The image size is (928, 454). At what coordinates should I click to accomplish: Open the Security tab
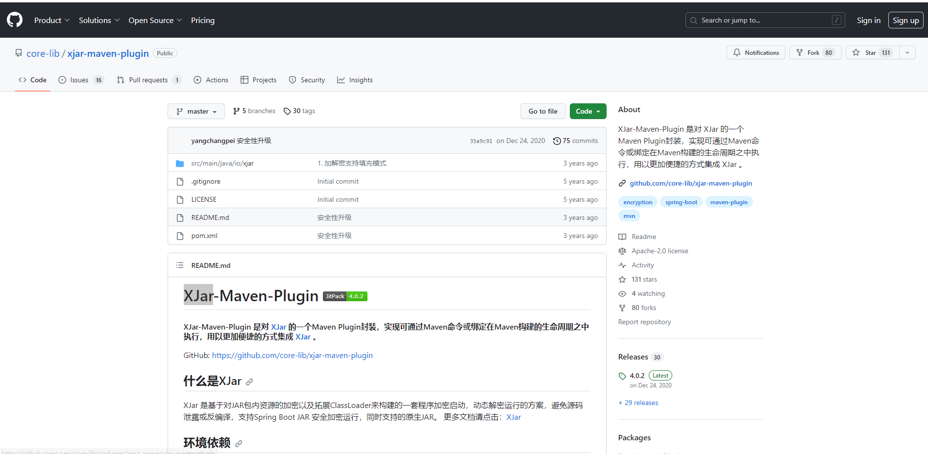307,80
